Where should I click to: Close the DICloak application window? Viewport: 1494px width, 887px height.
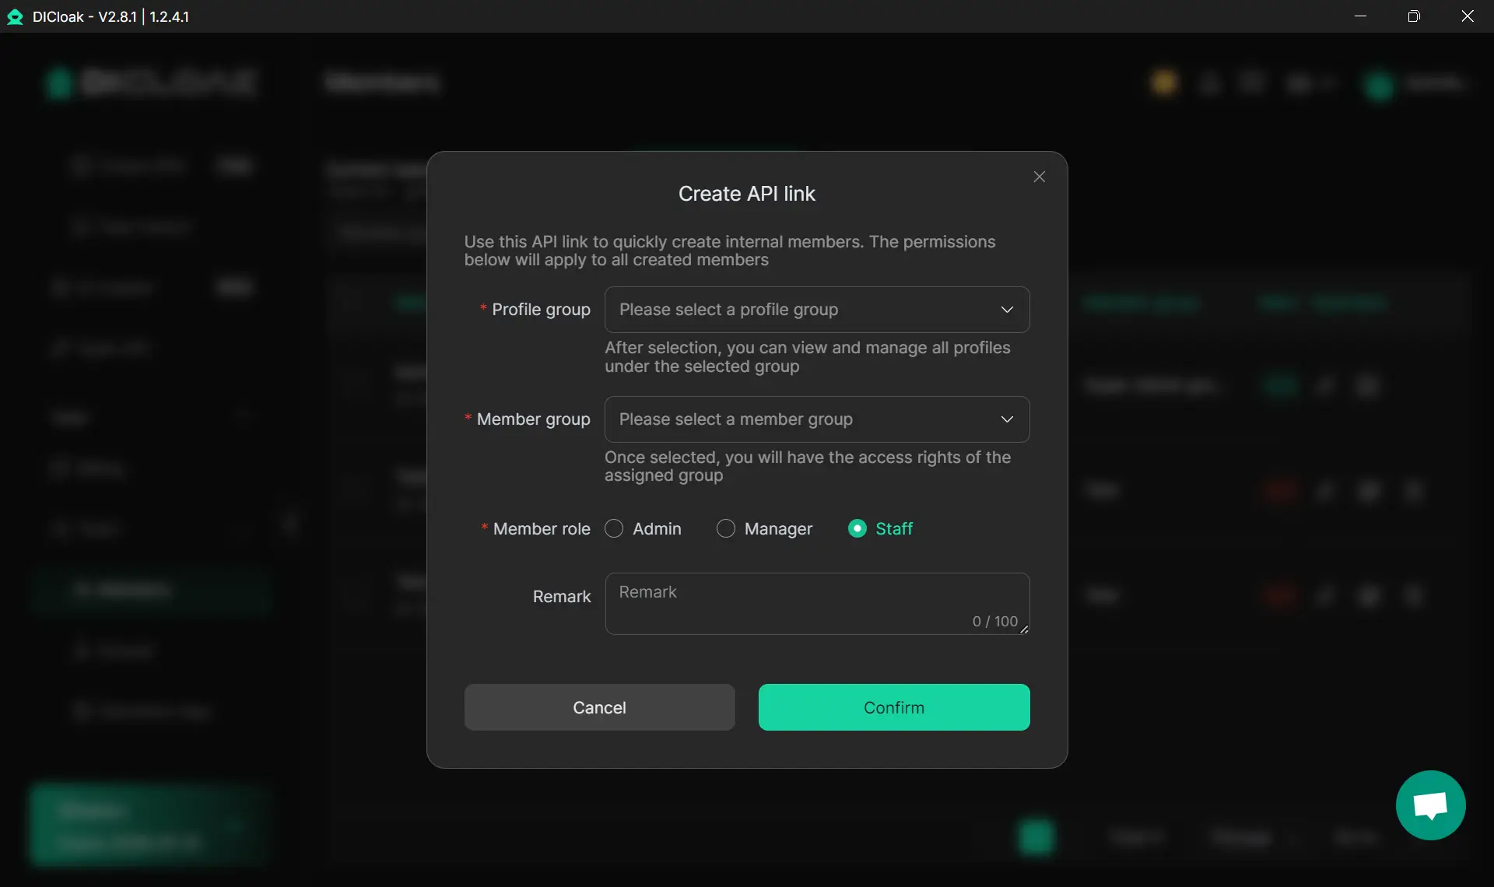[1468, 16]
